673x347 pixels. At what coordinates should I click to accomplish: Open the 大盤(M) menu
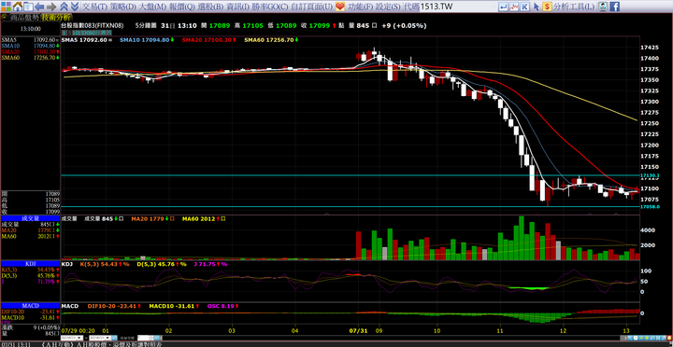152,7
